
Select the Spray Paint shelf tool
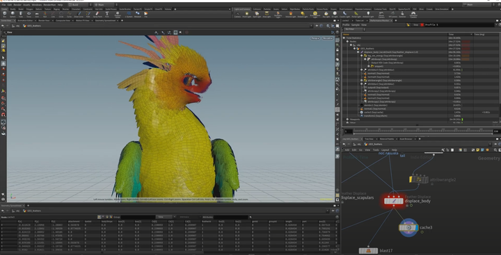coord(97,14)
